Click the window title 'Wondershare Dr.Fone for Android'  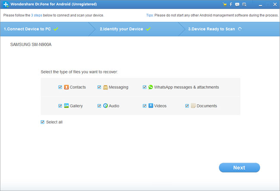[53, 4]
